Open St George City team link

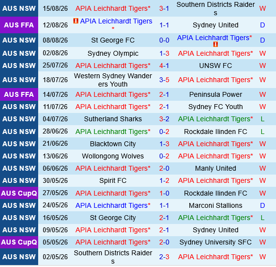[x=113, y=218]
